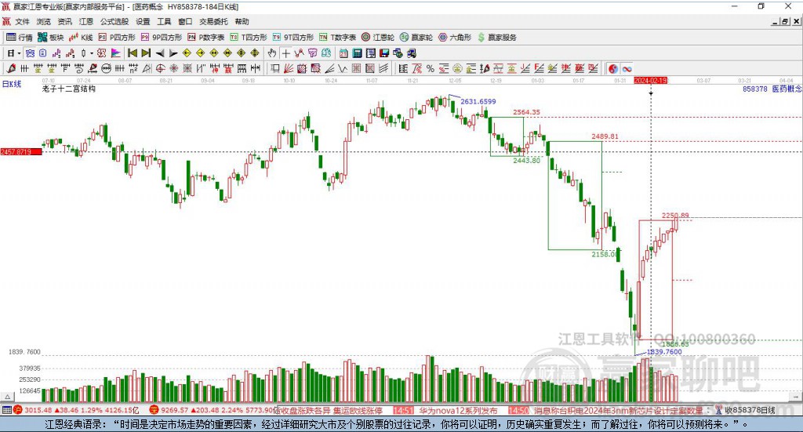Click the blue infinity loop icon
Screen dimensions: 803x432
pyautogui.click(x=627, y=68)
